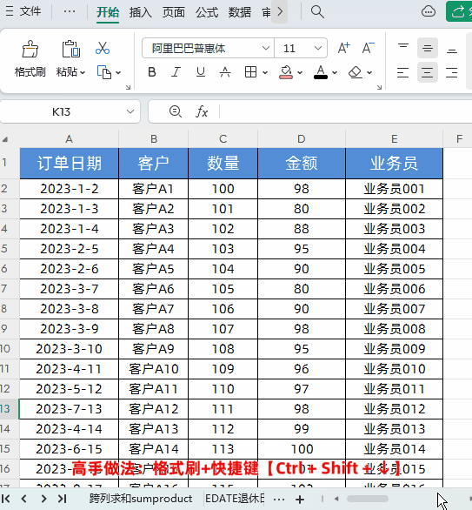Screen dimensions: 472x510
Task: Select column A header
Action: point(69,139)
